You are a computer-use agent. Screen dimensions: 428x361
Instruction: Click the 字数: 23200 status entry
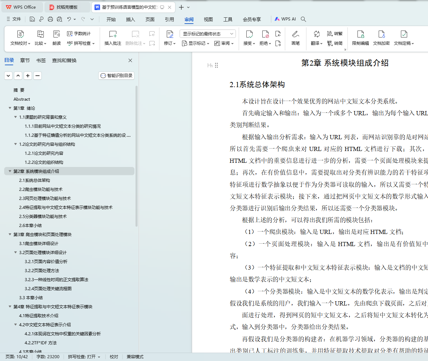point(48,356)
